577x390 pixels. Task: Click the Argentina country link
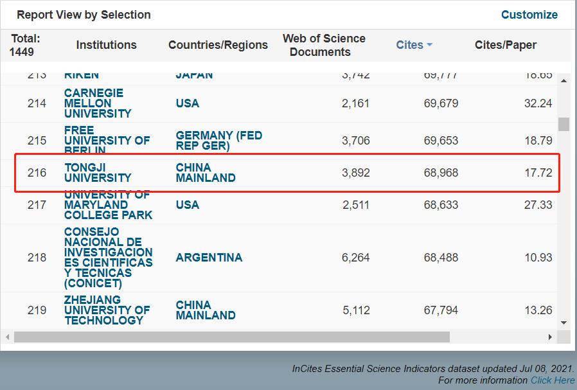209,258
